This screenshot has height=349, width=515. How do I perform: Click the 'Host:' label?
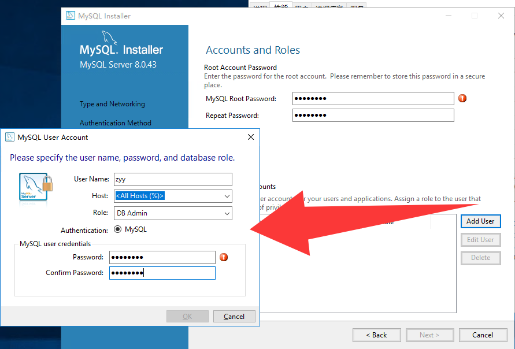tap(100, 196)
